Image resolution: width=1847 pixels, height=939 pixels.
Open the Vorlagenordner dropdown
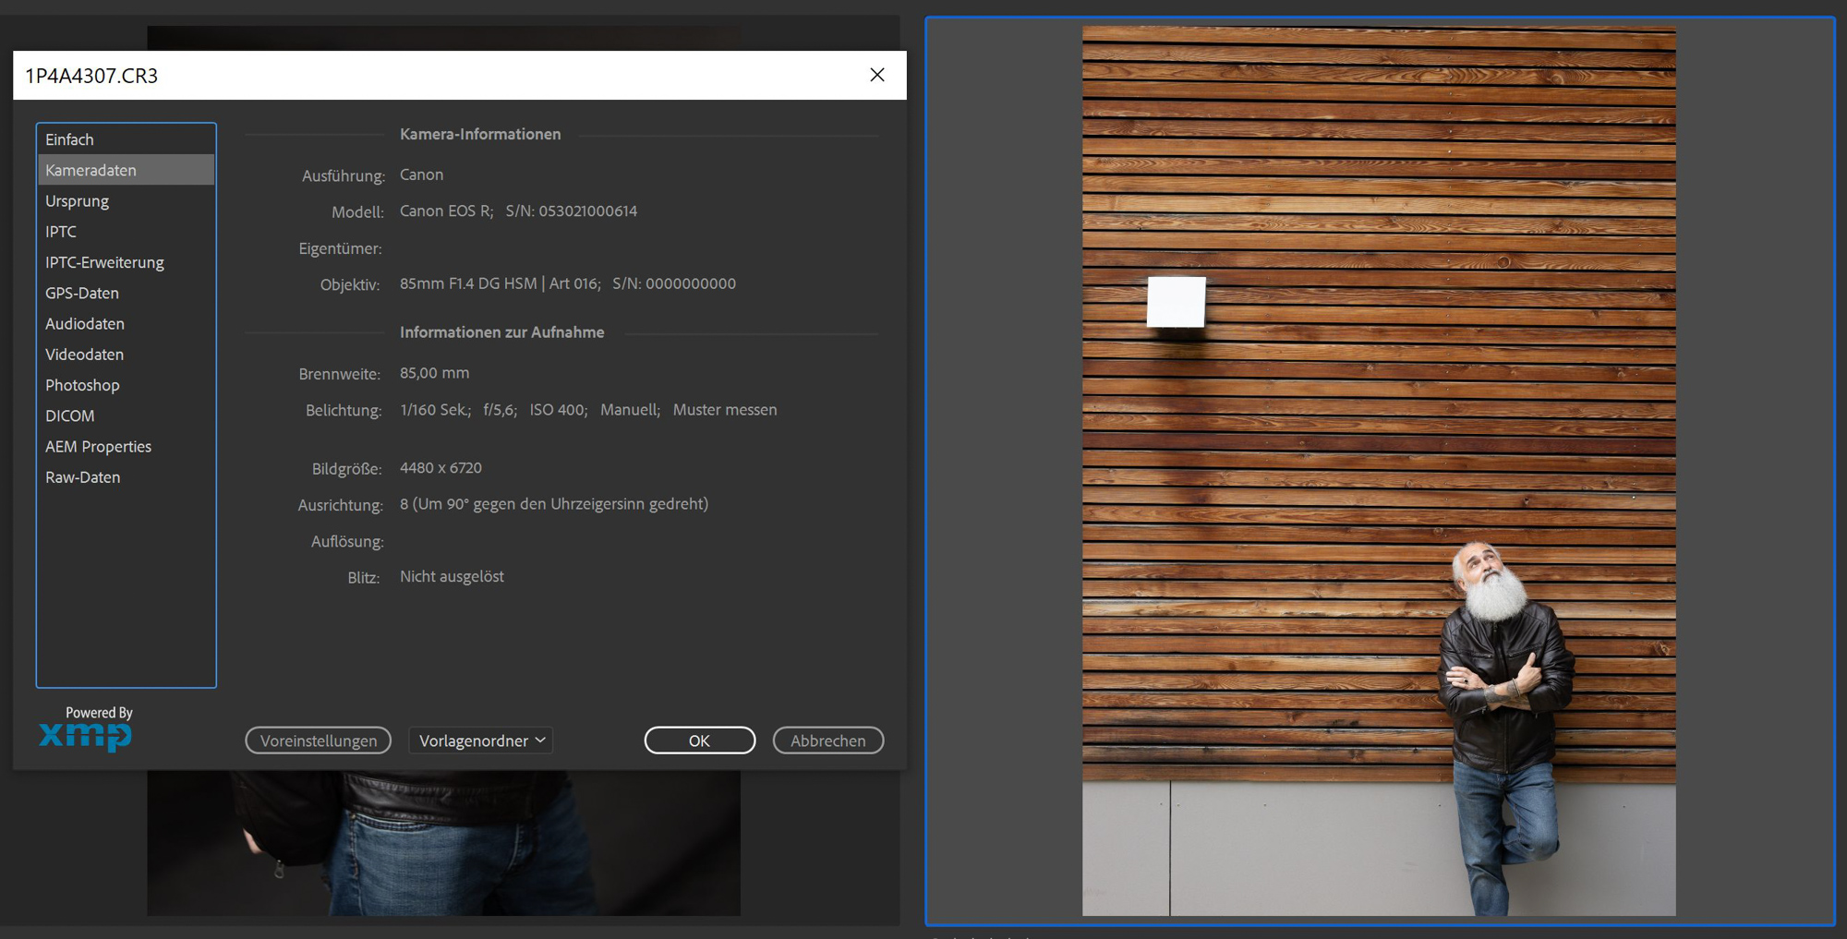coord(481,740)
